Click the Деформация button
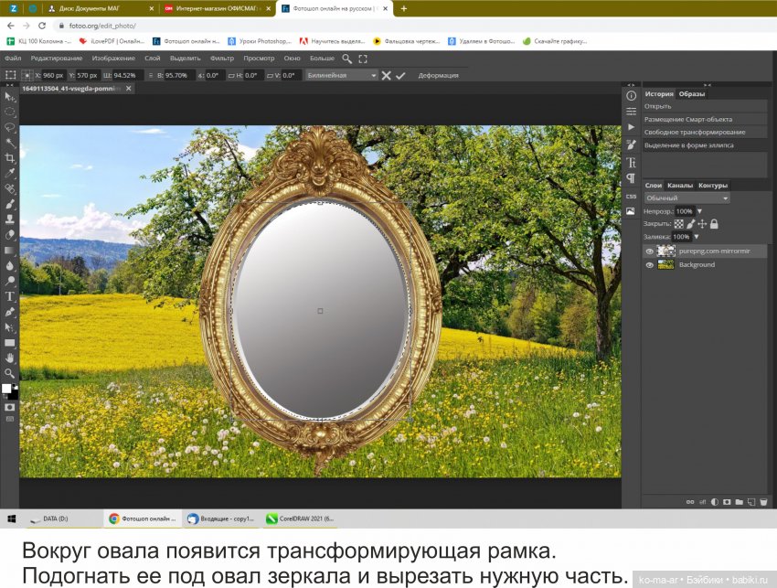This screenshot has width=777, height=588. click(438, 75)
